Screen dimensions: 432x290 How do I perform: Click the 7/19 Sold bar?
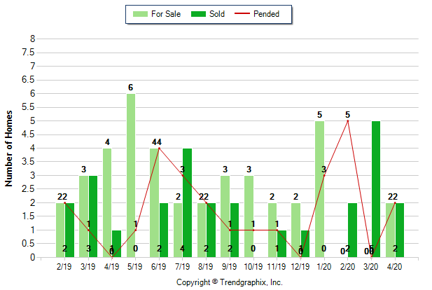click(188, 203)
